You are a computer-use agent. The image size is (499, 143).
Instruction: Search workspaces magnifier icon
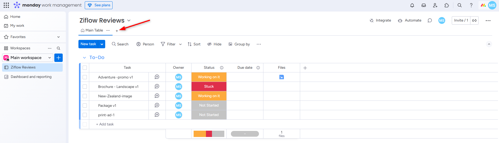[59, 48]
